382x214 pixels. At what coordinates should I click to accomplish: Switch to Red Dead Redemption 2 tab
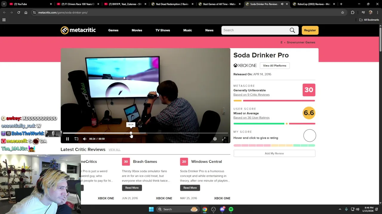point(172,4)
